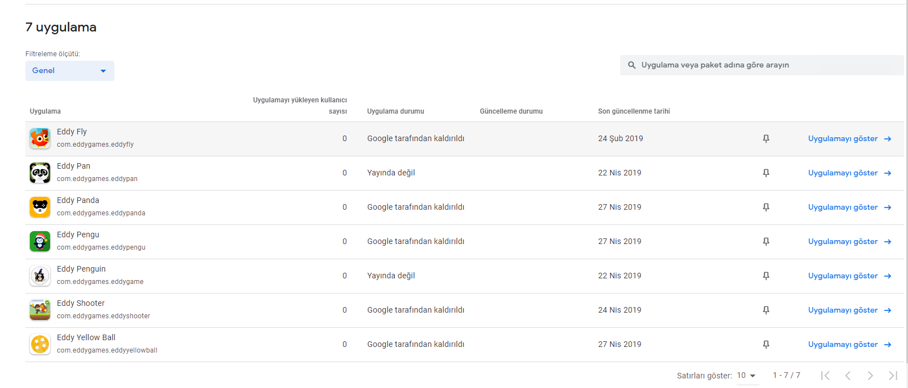Viewport: 908px width, 388px height.
Task: Click the 1 - 7 / 7 page indicator
Action: coord(786,376)
